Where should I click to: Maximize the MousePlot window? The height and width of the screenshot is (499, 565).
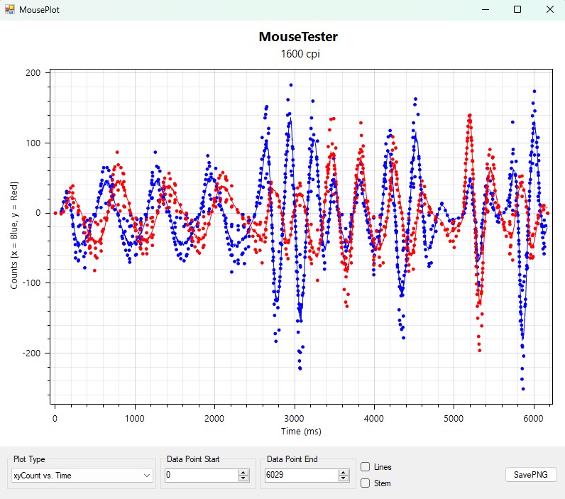(x=517, y=10)
